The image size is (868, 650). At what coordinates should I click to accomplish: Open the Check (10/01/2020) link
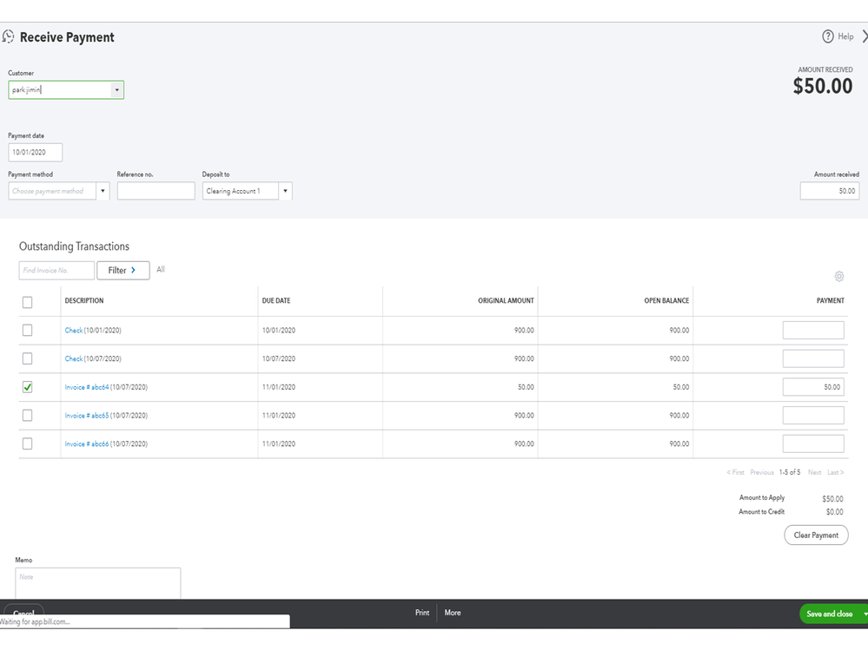pyautogui.click(x=74, y=331)
